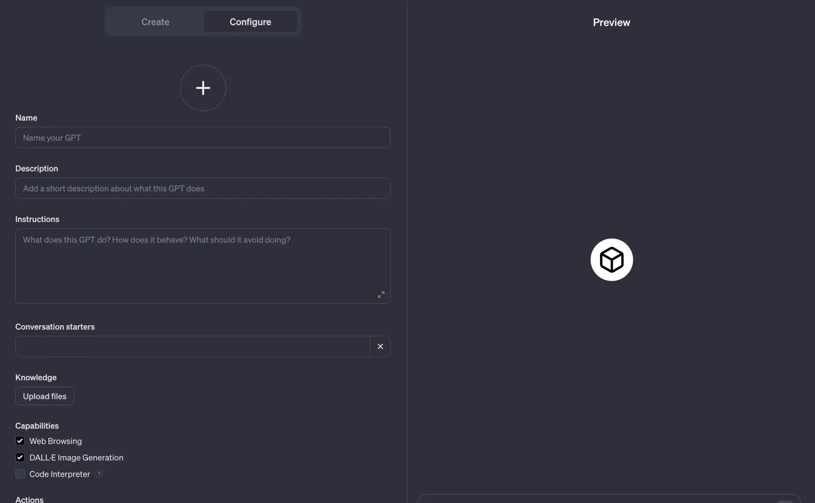The height and width of the screenshot is (503, 815).
Task: Click into the Description input field
Action: click(x=203, y=188)
